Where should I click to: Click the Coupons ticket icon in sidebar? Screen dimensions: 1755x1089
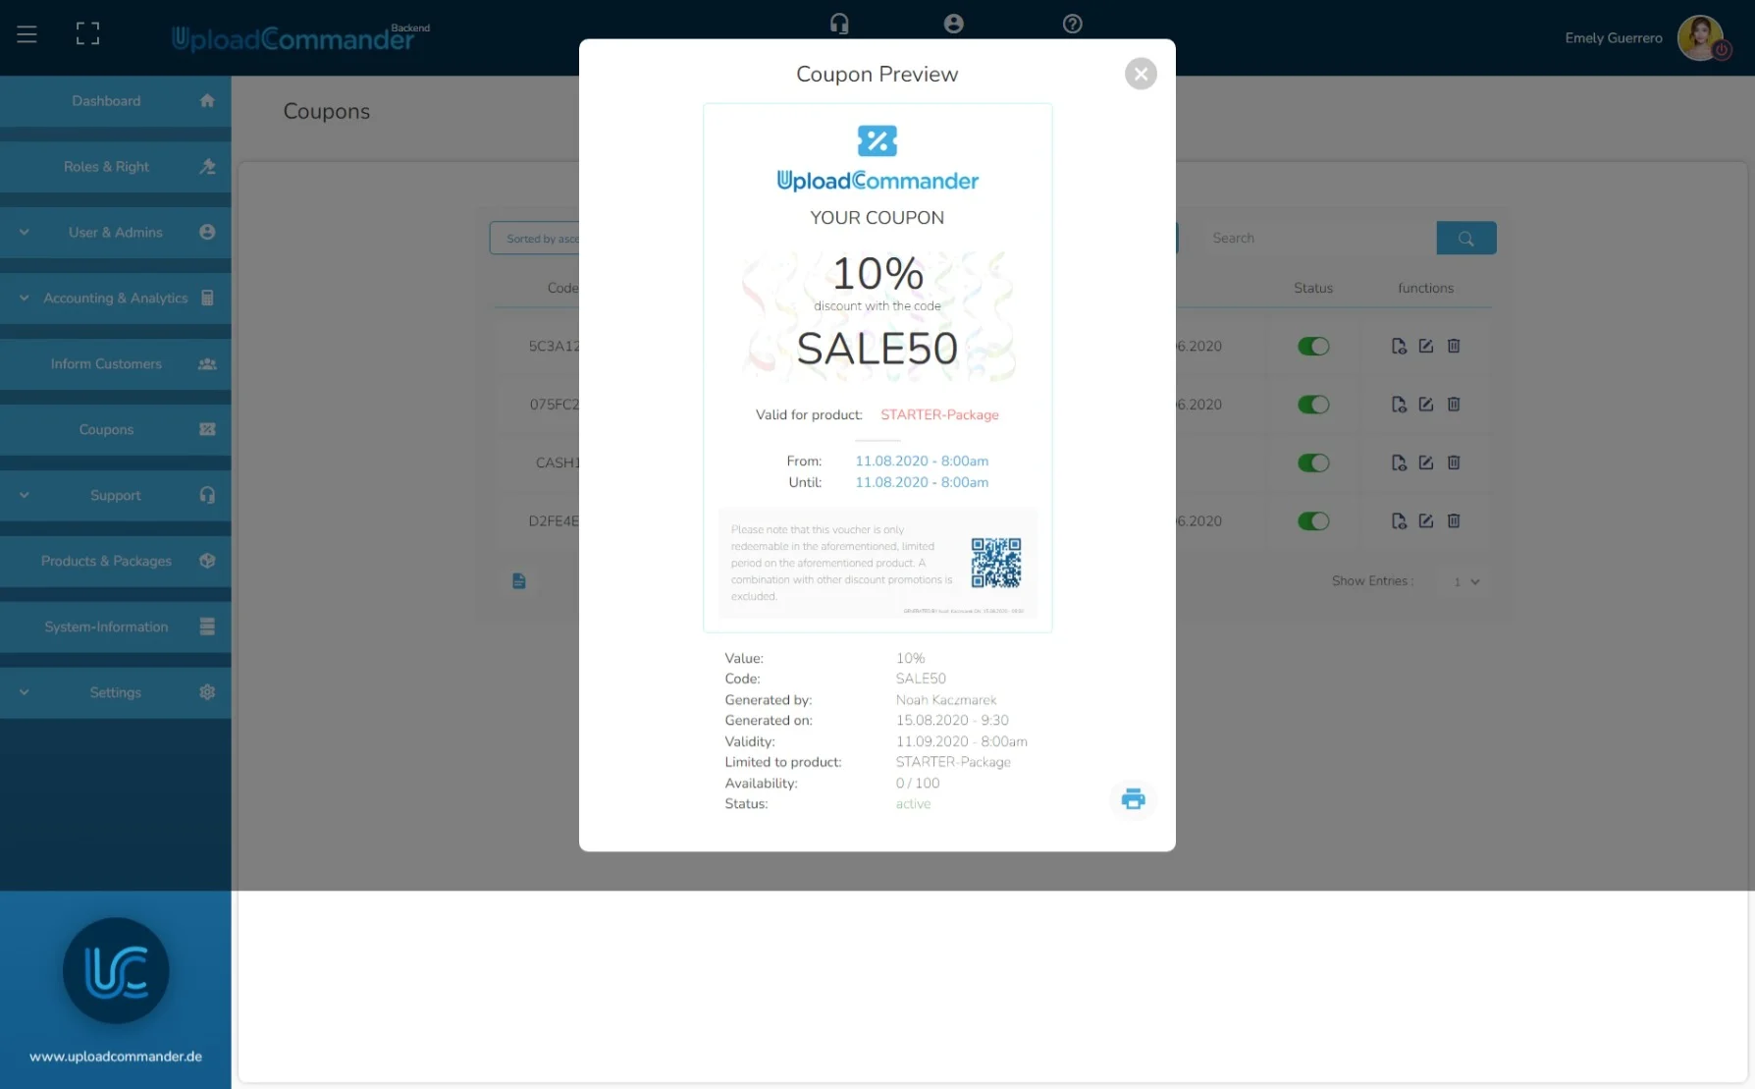click(x=207, y=430)
